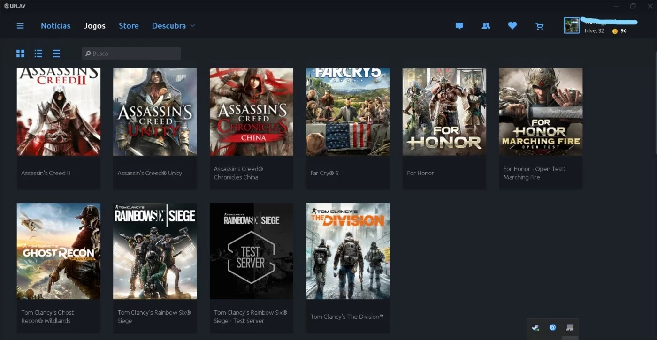
Task: Click into the Busca search field
Action: click(x=131, y=53)
